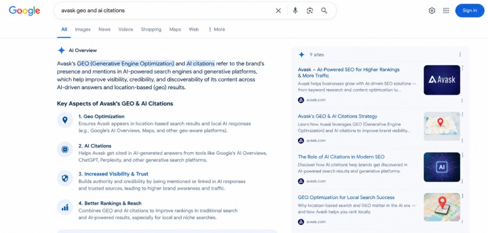The width and height of the screenshot is (488, 233).
Task: Open 'Avask's GEO & AI Citations Strategy' link
Action: click(338, 116)
